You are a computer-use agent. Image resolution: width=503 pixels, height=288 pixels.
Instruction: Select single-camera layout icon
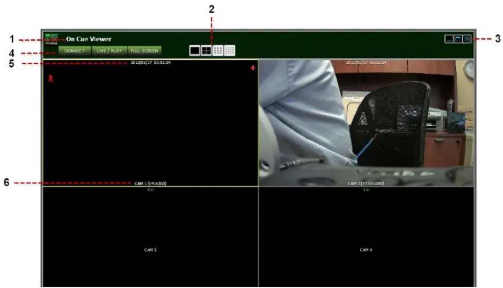tap(195, 50)
